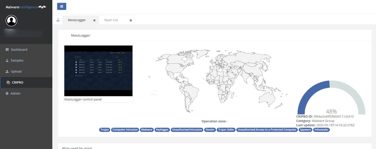The width and height of the screenshot is (376, 149).
Task: Open Dashboard in sidebar
Action: coord(19,50)
